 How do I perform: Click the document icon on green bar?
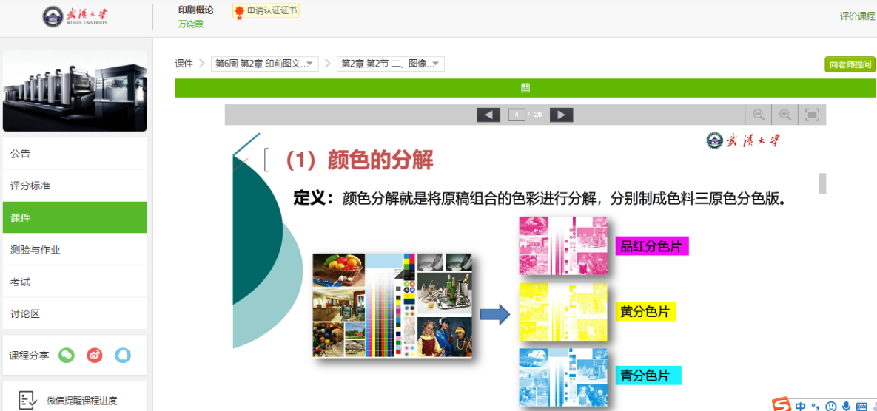pyautogui.click(x=525, y=88)
